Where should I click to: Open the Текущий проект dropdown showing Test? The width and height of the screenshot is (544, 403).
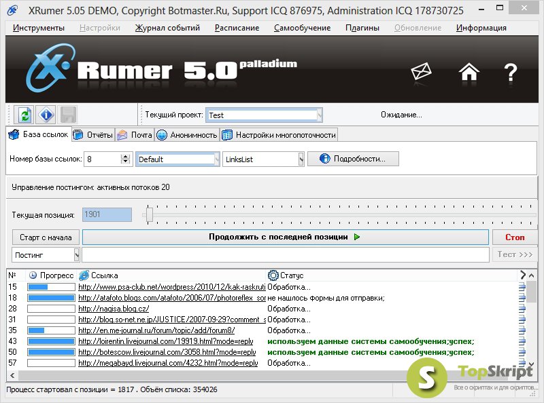click(264, 115)
